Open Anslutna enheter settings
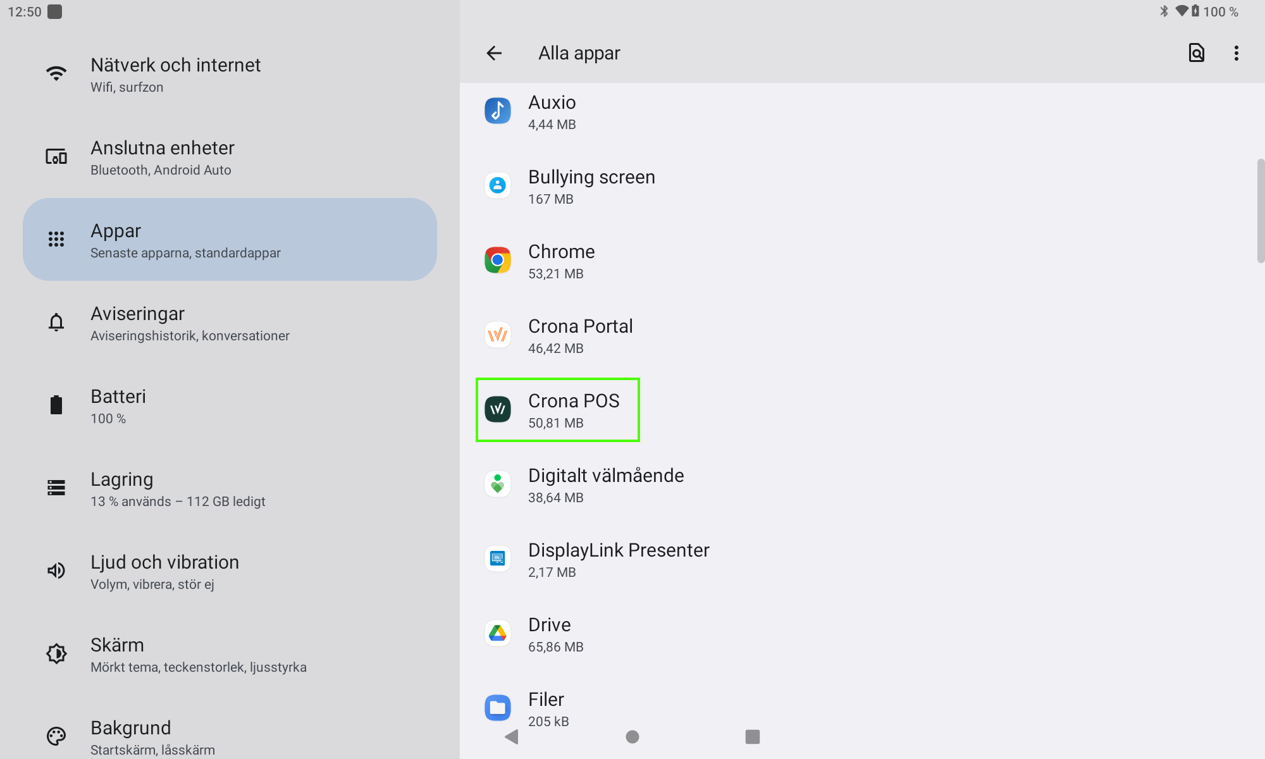Screen dimensions: 1265x759 coord(163,157)
